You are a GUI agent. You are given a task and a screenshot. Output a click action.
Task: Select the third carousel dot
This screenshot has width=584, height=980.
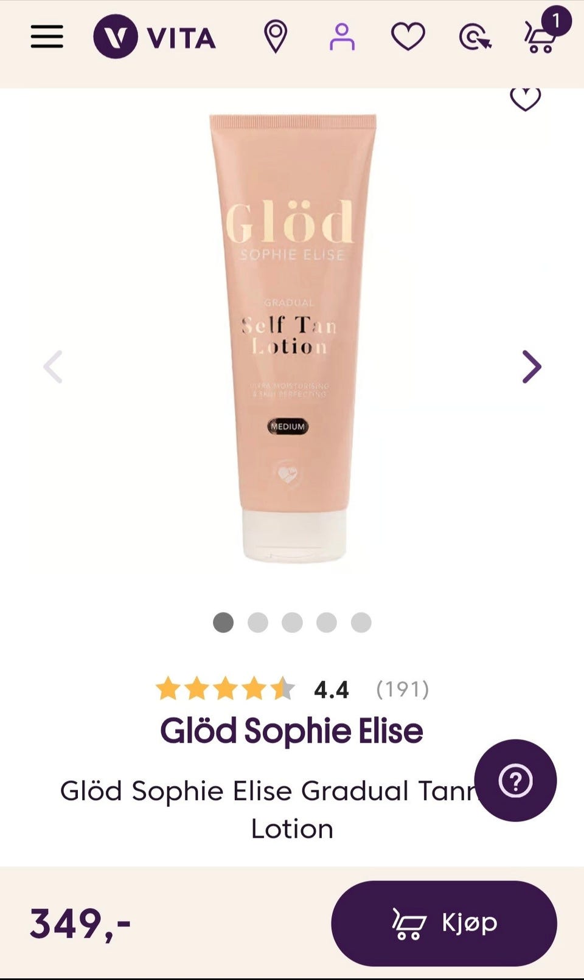click(292, 623)
